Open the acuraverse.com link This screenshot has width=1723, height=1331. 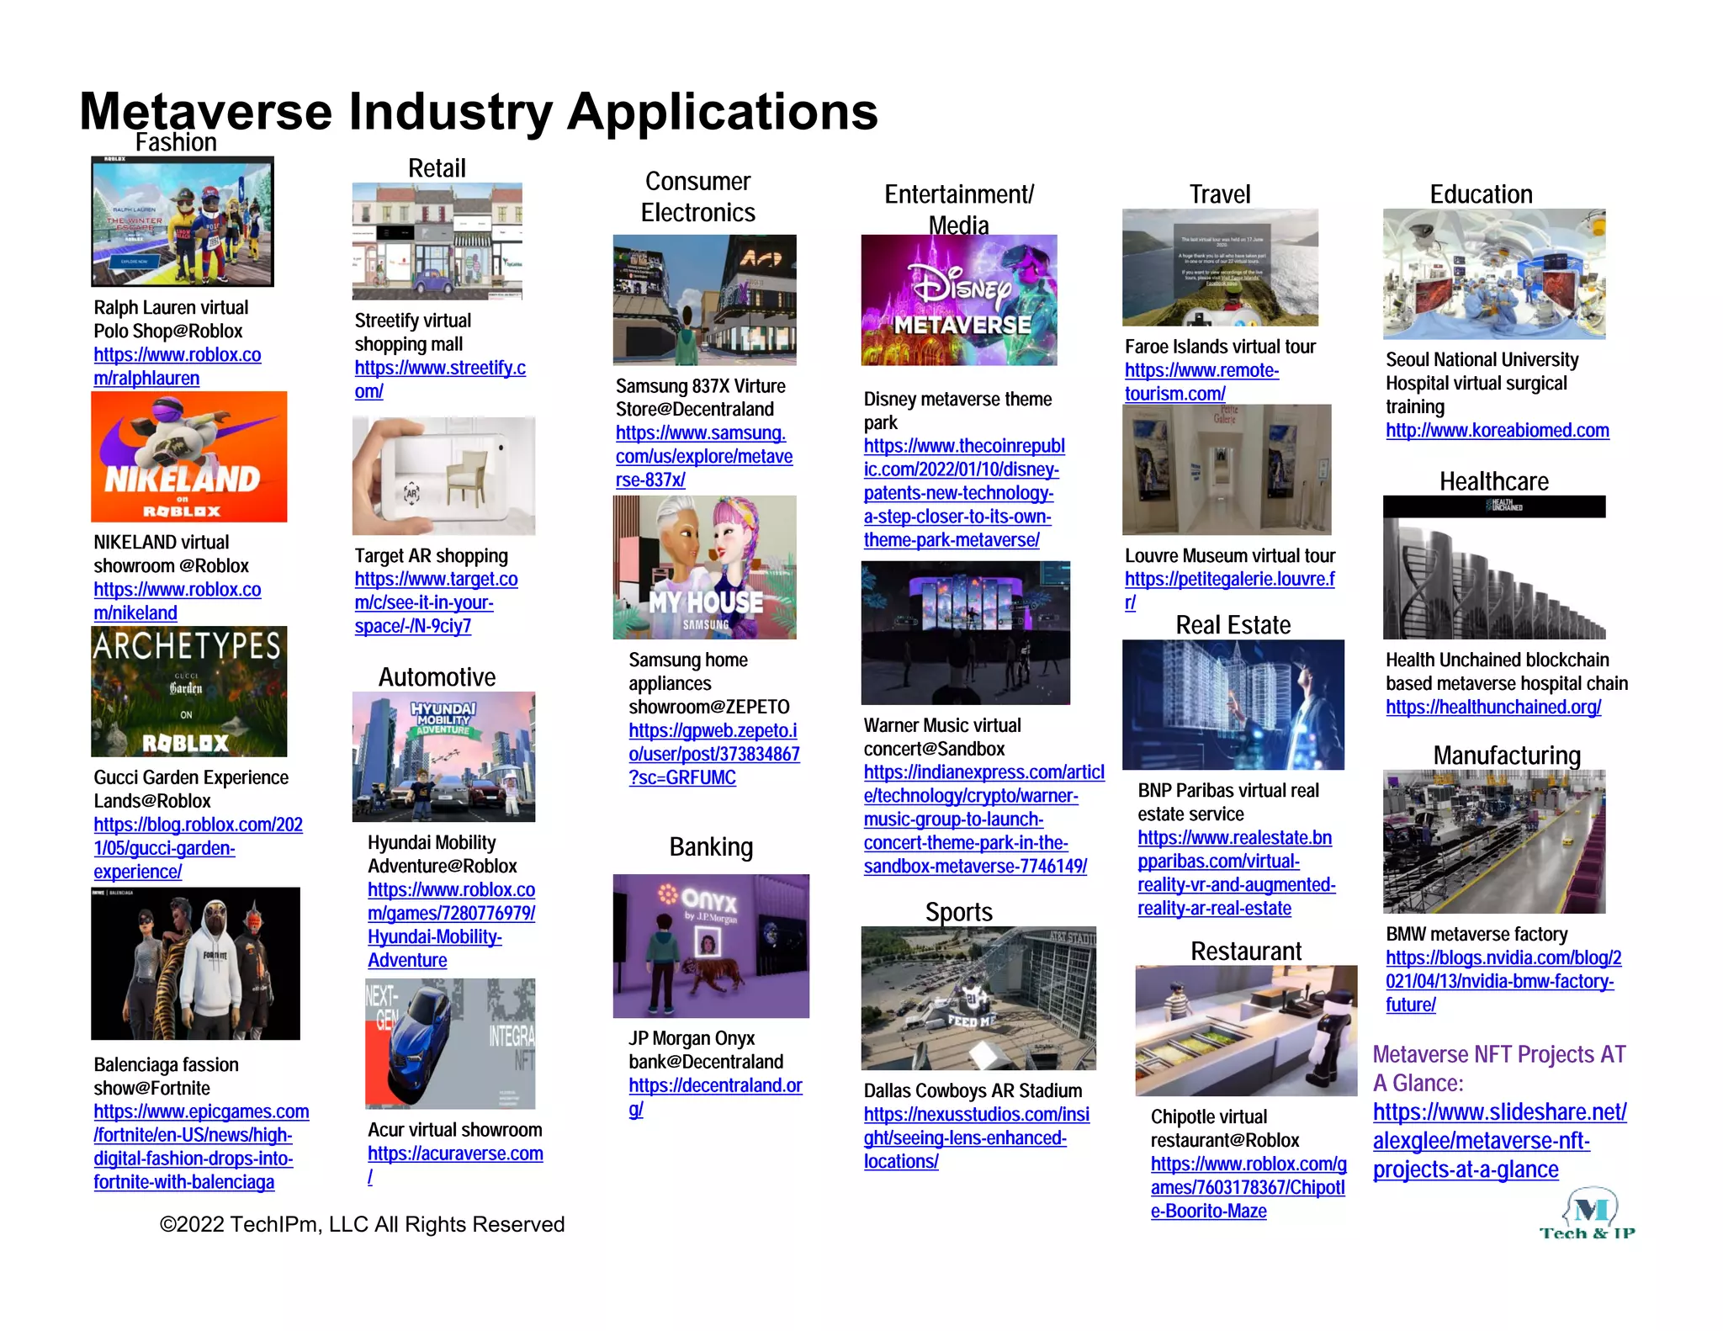(x=455, y=1164)
